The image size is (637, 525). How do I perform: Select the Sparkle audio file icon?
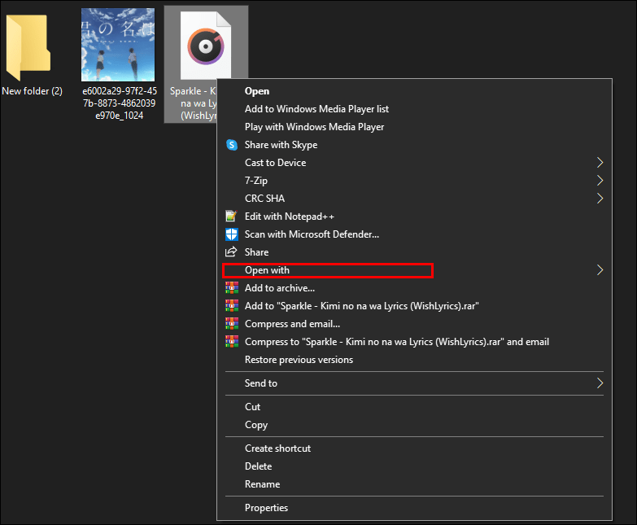click(x=206, y=46)
